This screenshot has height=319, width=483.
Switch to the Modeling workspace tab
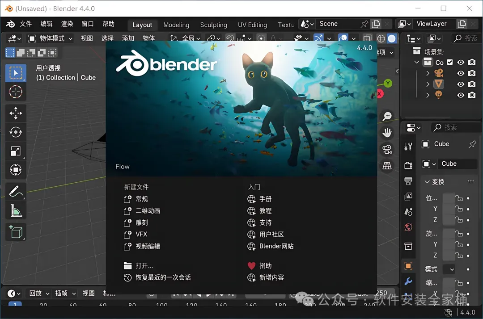coord(176,25)
